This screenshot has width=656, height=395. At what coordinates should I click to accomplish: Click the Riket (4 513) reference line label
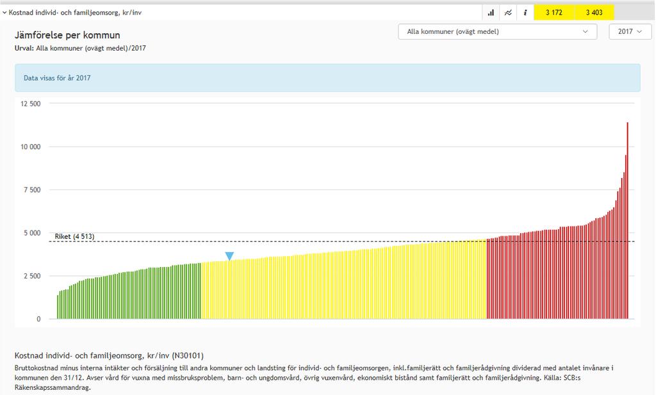pyautogui.click(x=74, y=237)
